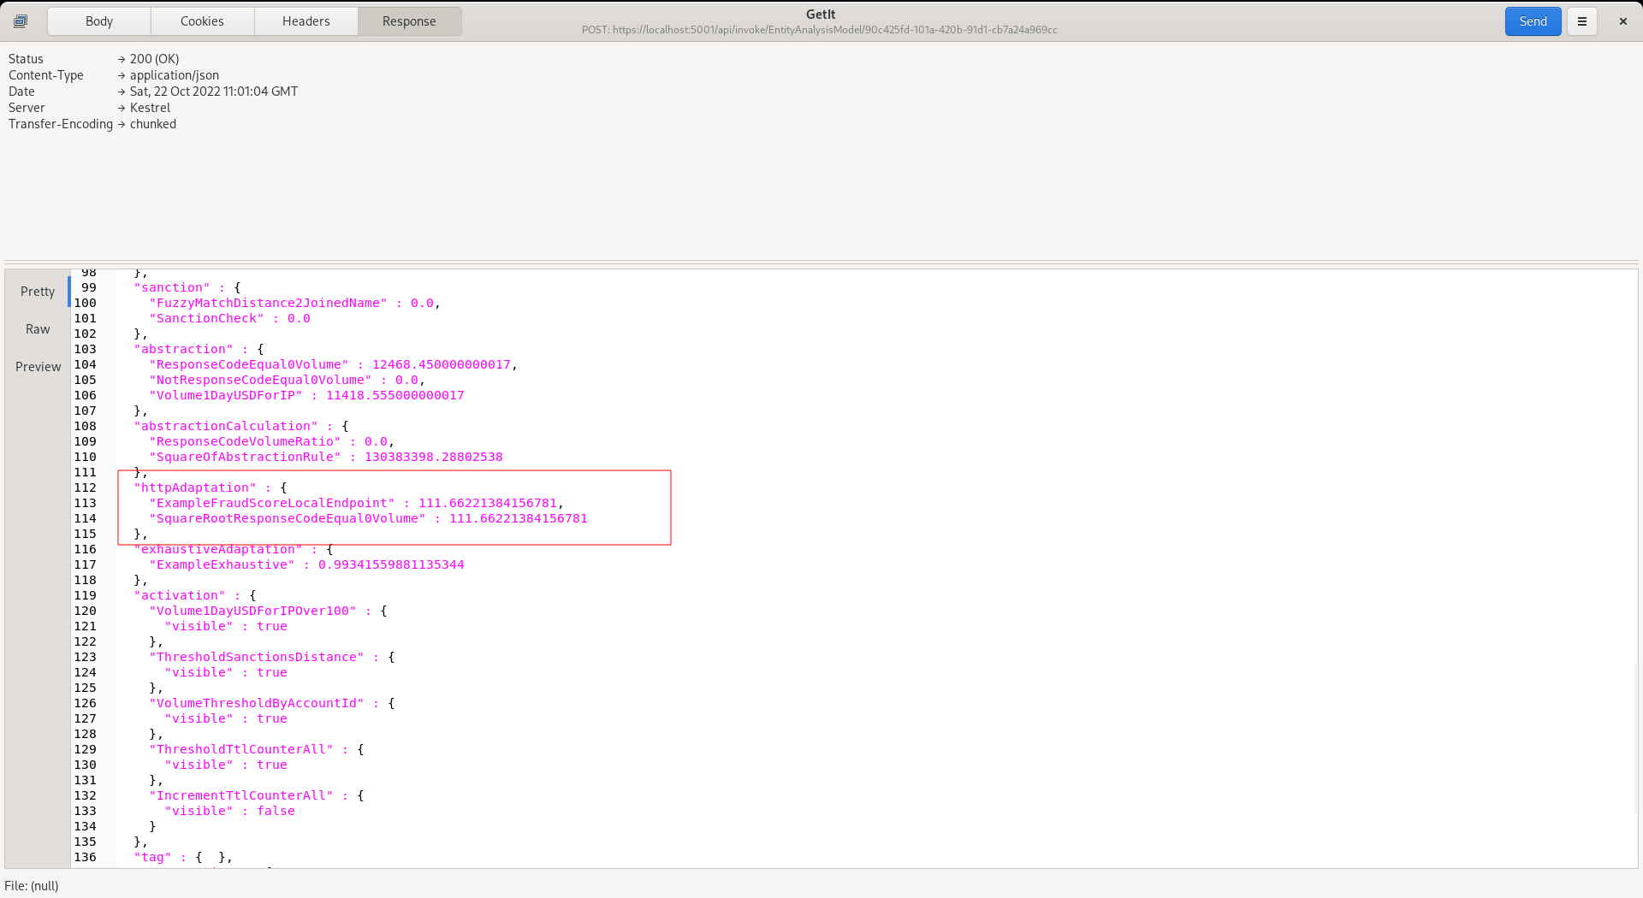Screen dimensions: 1643x898
Task: Switch to the Headers tab
Action: point(305,21)
